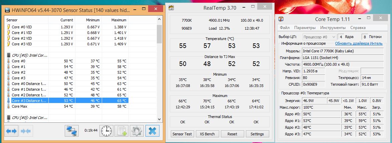392x143 pixels.
Task: Click Load 12.3% text in RealTemp
Action: (219, 28)
